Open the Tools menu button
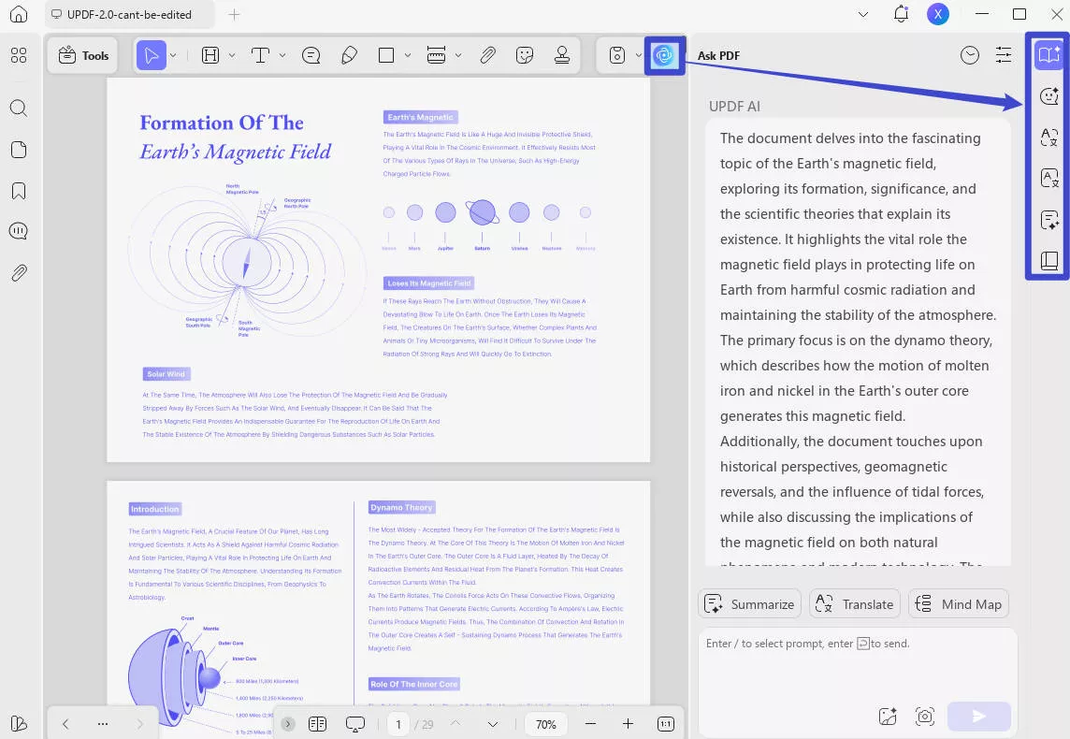 click(x=82, y=55)
